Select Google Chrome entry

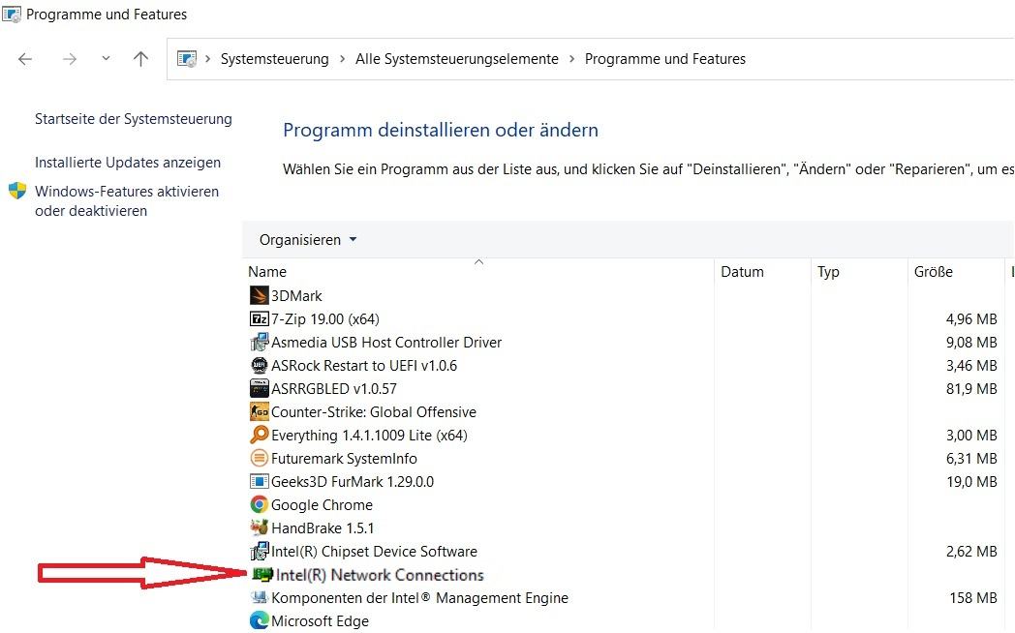coord(322,505)
